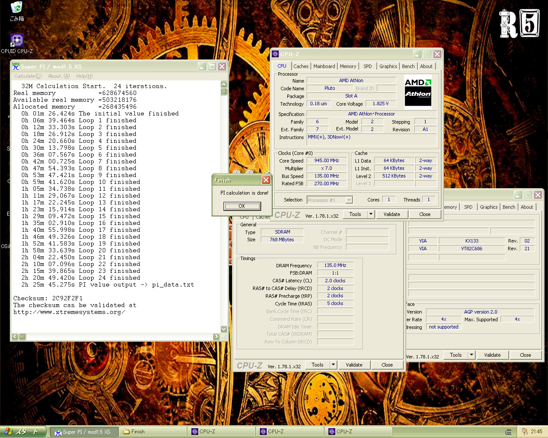Expand Tools dropdown arrow in front CPU-Z
This screenshot has height=438, width=548.
[371, 214]
